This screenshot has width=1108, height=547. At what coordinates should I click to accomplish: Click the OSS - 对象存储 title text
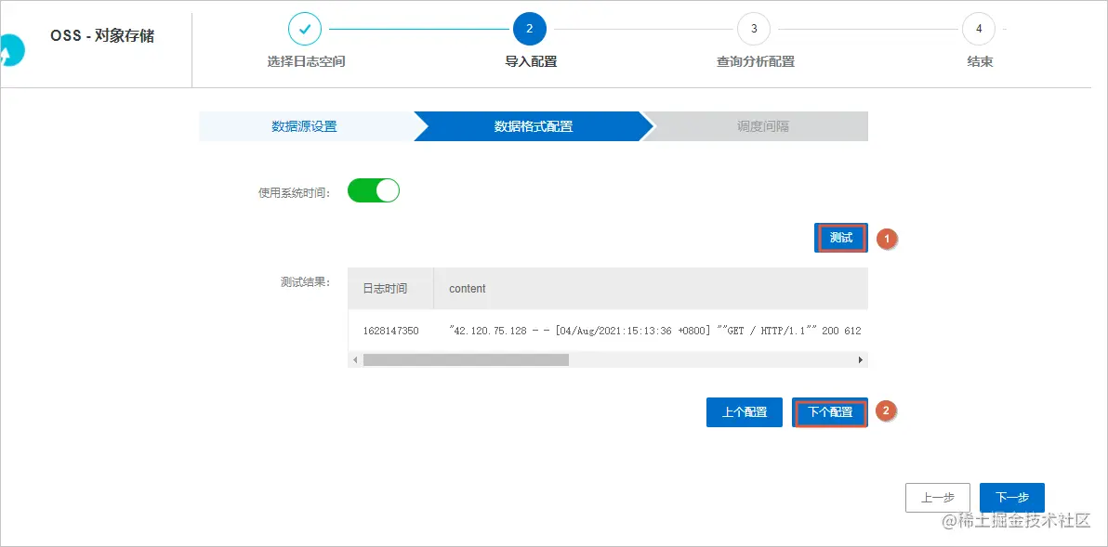[102, 36]
